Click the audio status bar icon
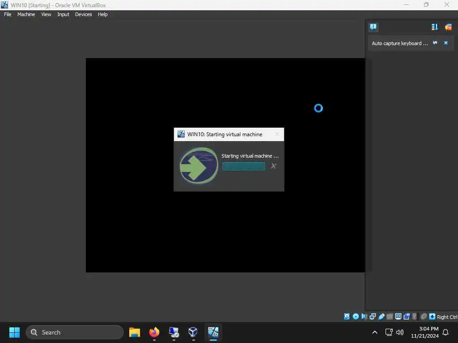This screenshot has width=458, height=343. [364, 317]
